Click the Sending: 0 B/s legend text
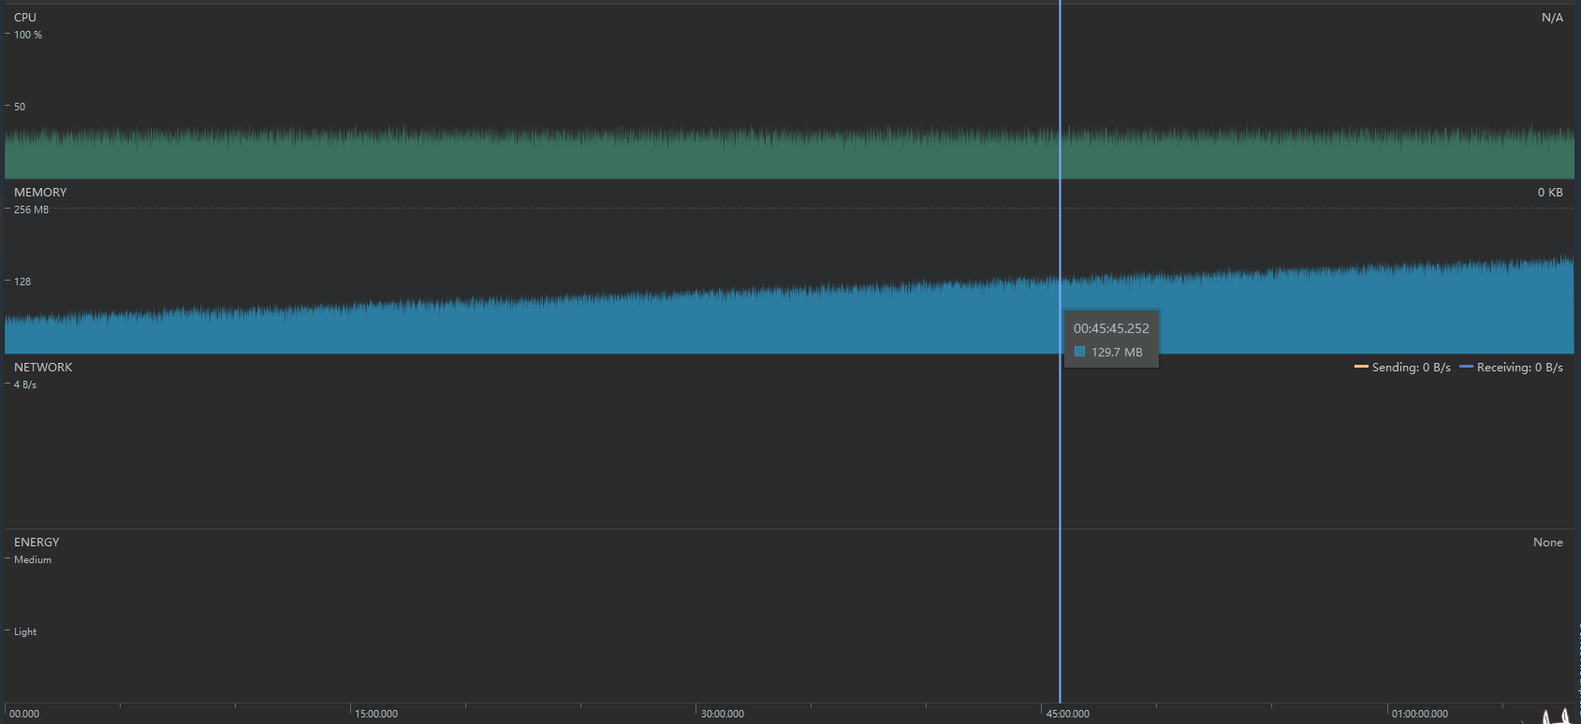Screen dimensions: 1581x724 1412,368
